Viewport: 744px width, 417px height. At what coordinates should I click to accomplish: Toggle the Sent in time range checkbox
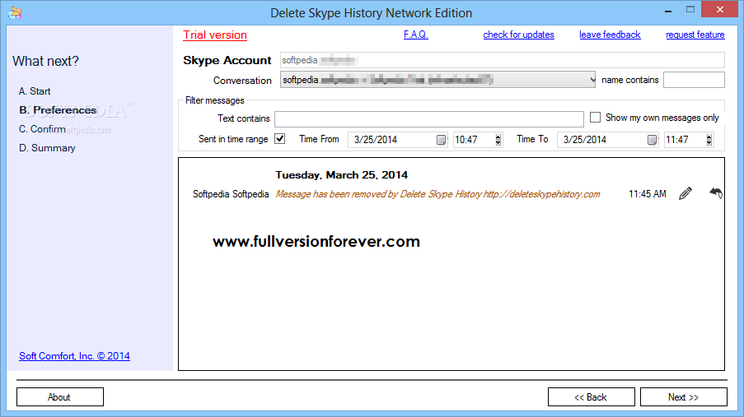pyautogui.click(x=280, y=139)
